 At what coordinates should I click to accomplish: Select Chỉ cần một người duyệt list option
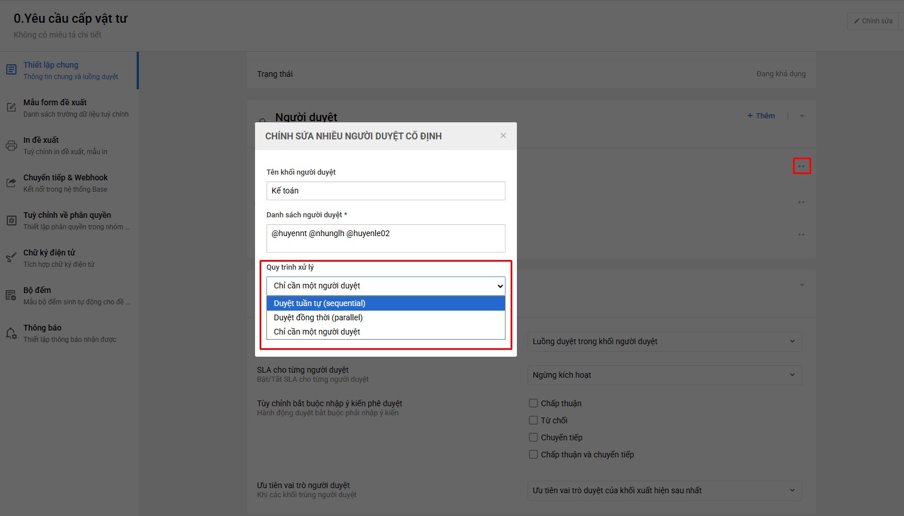click(386, 332)
